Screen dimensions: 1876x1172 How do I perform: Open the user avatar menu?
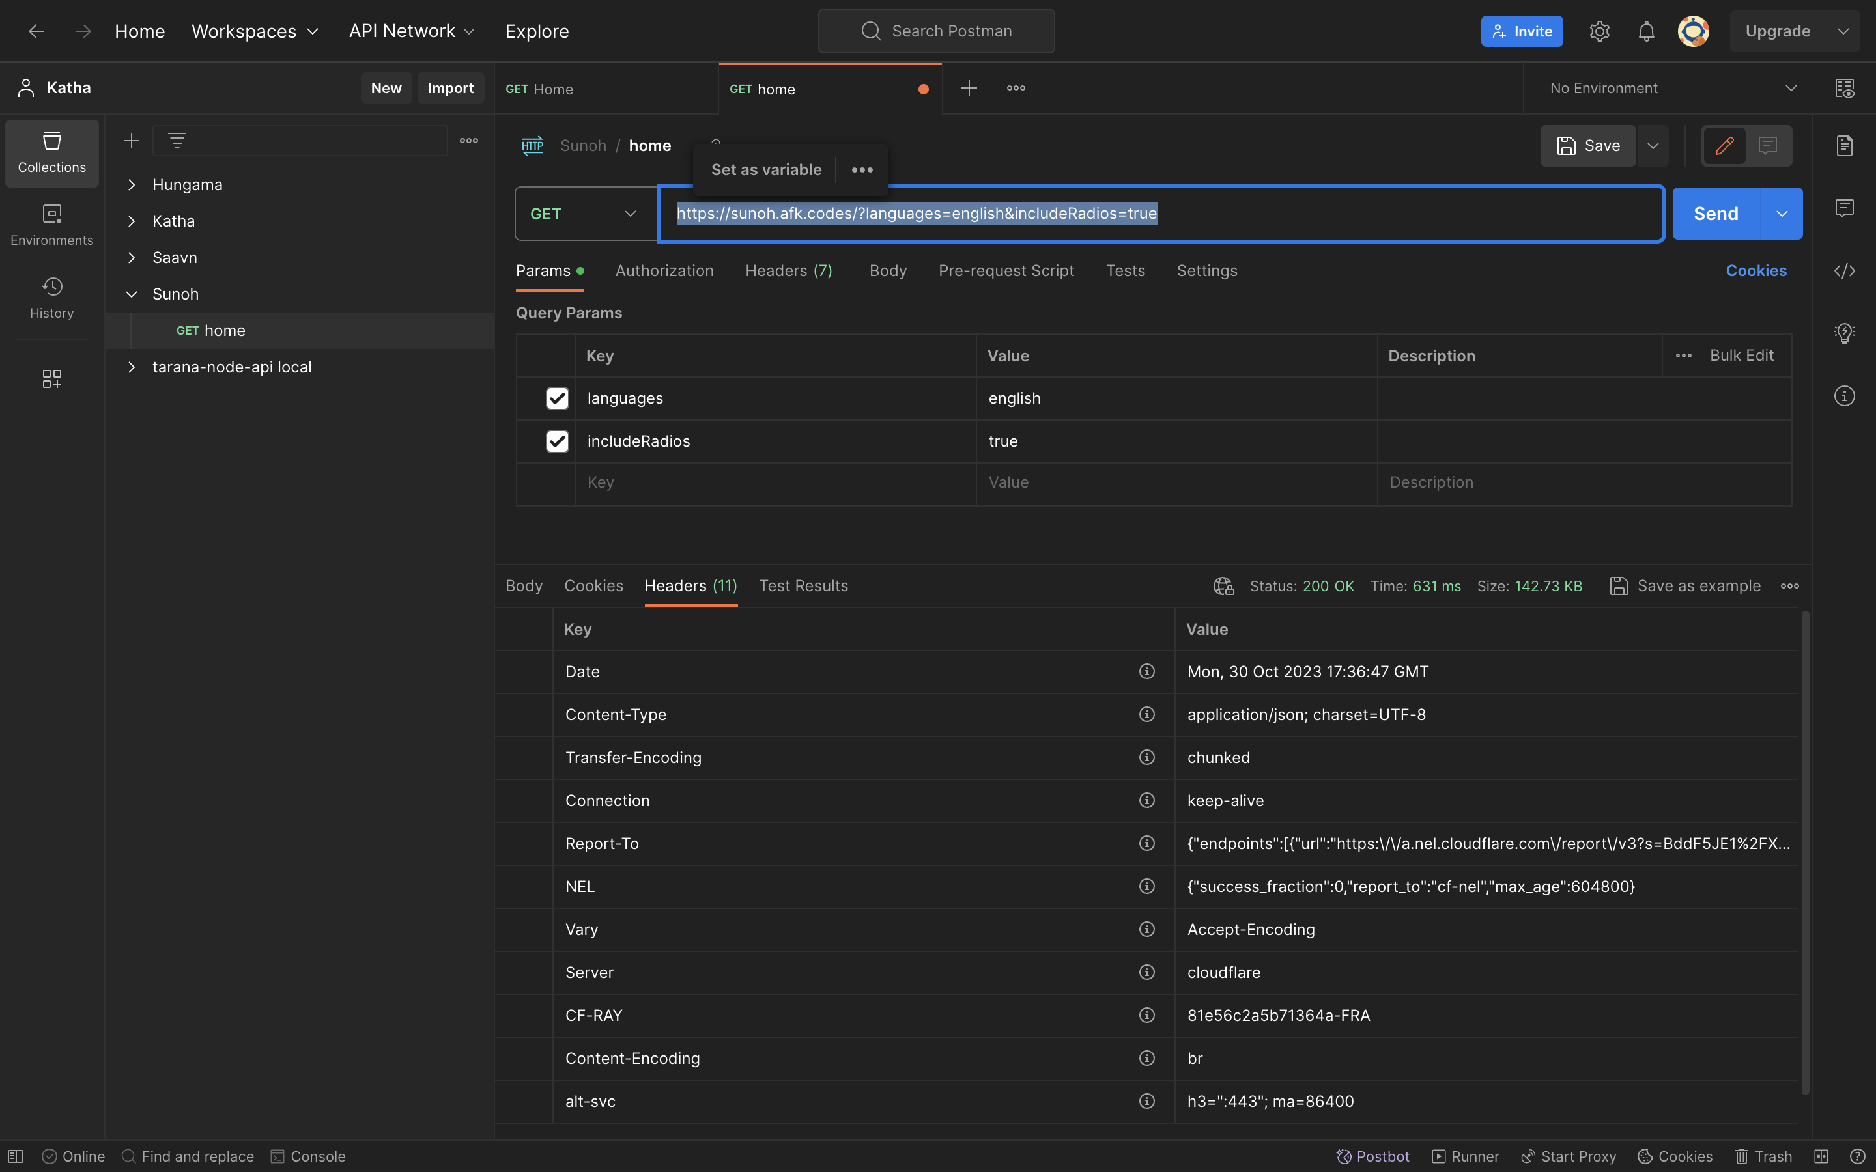(1693, 31)
